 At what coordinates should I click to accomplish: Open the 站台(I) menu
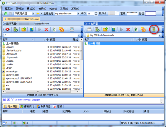[53, 9]
